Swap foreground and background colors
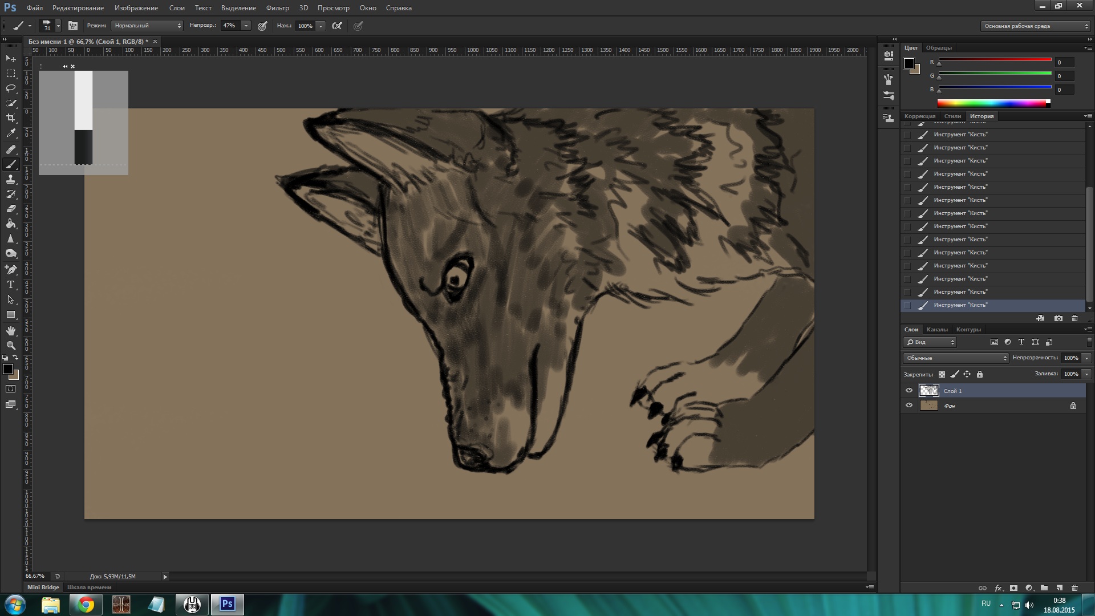 point(15,358)
